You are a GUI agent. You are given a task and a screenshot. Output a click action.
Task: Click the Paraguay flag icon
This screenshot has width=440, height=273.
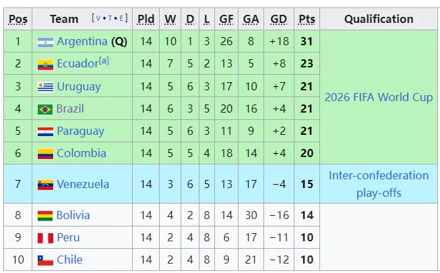click(x=45, y=131)
